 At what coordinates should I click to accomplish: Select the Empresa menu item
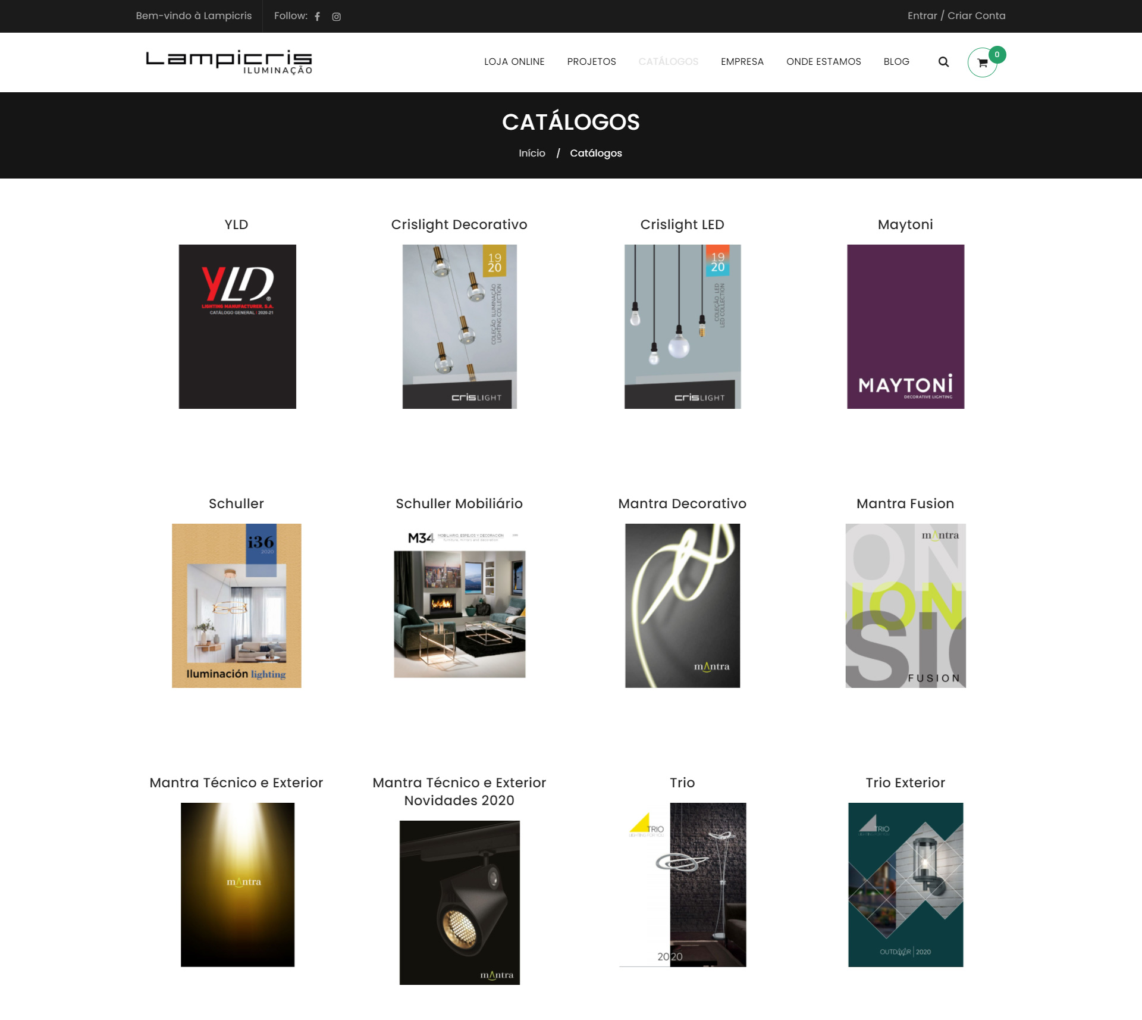pyautogui.click(x=742, y=62)
